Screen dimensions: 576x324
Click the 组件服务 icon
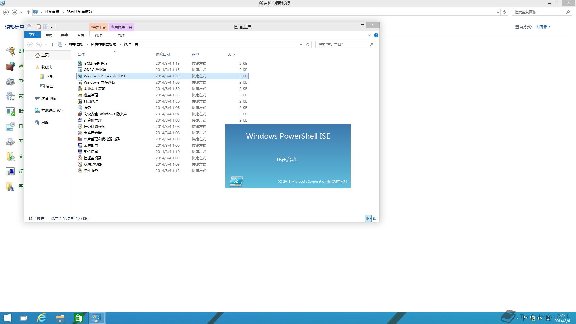[x=80, y=171]
